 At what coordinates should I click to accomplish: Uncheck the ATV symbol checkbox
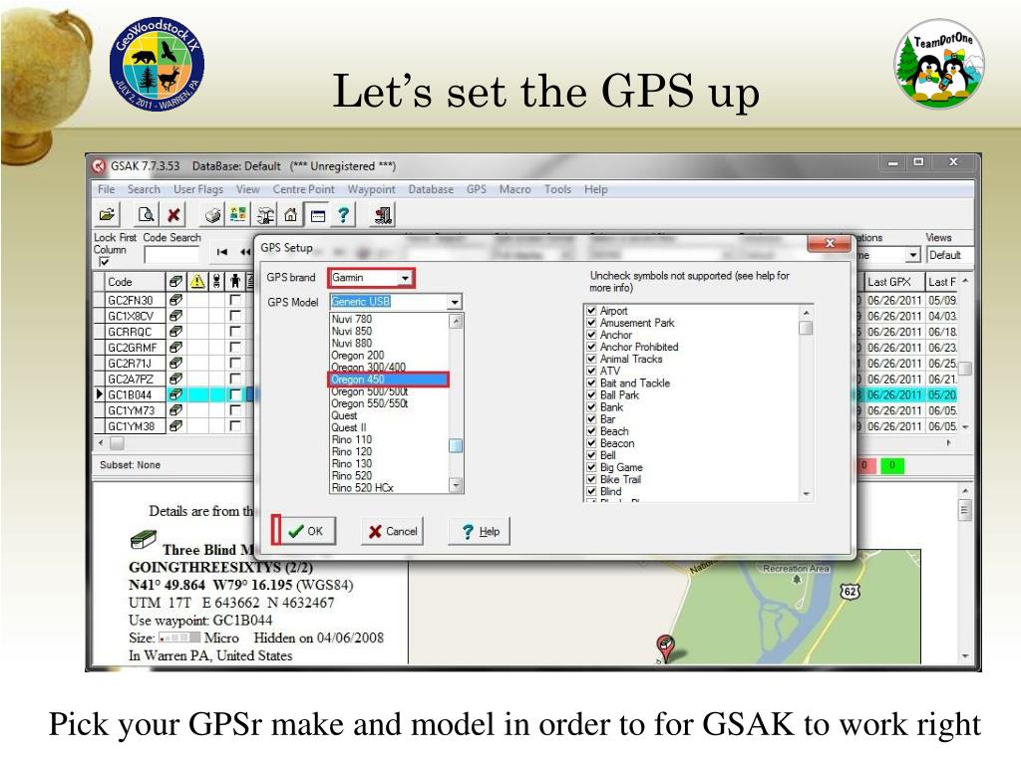click(591, 371)
